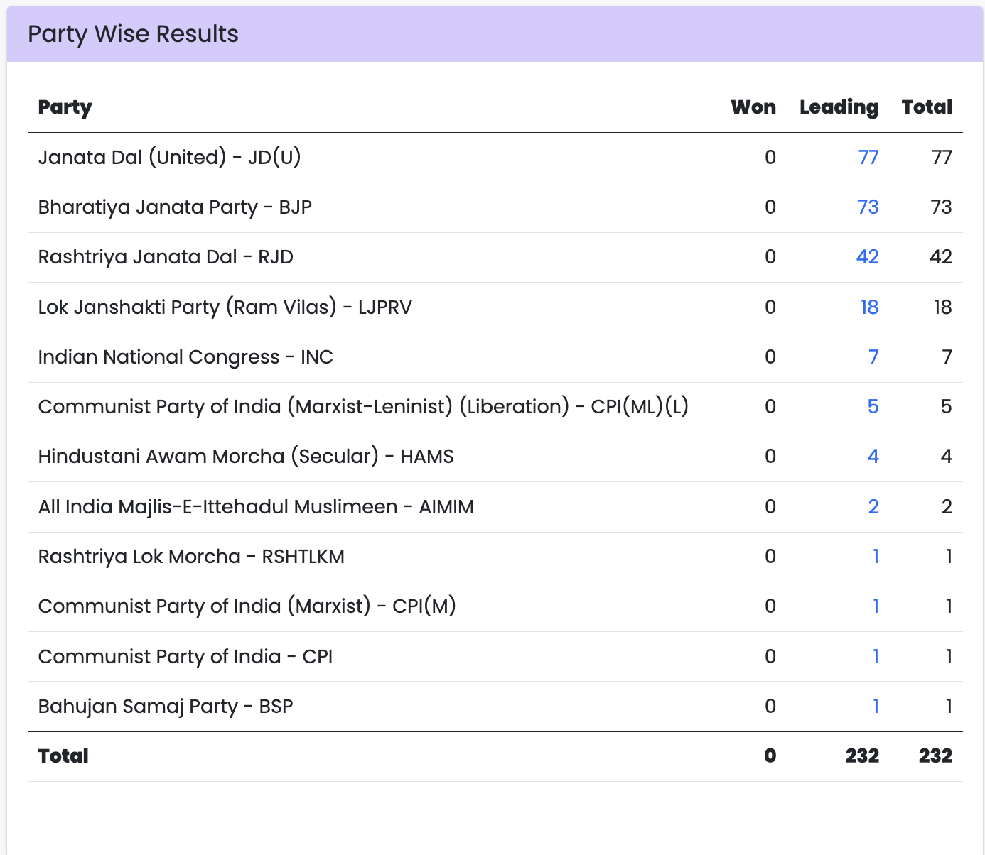Open JD(U) leading count link 77
Viewport: 985px width, 855px height.
(x=868, y=157)
